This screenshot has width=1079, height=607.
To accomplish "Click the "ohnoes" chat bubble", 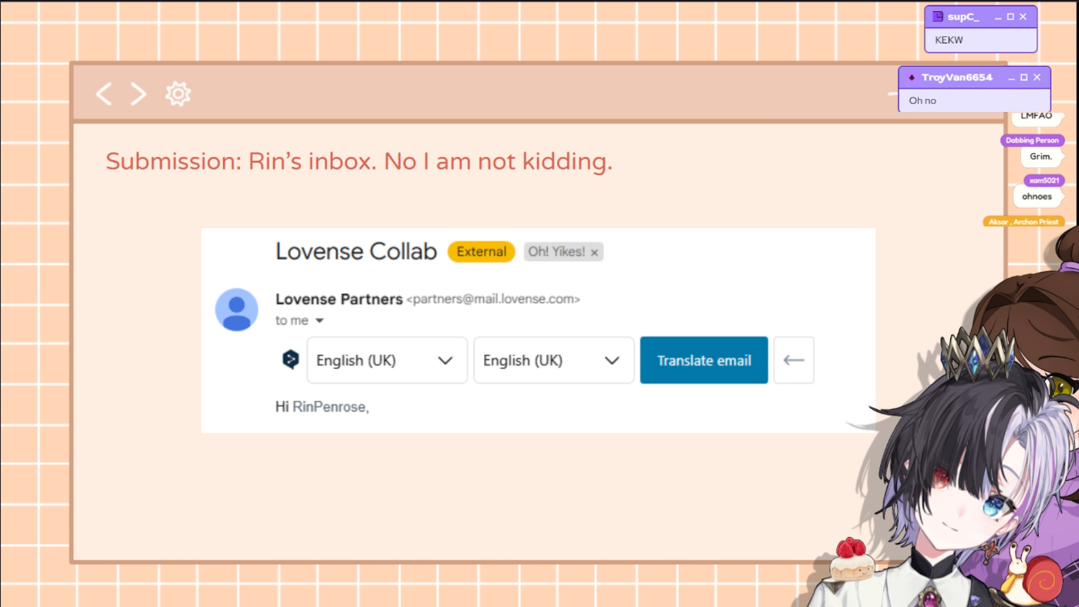I will (x=1037, y=196).
